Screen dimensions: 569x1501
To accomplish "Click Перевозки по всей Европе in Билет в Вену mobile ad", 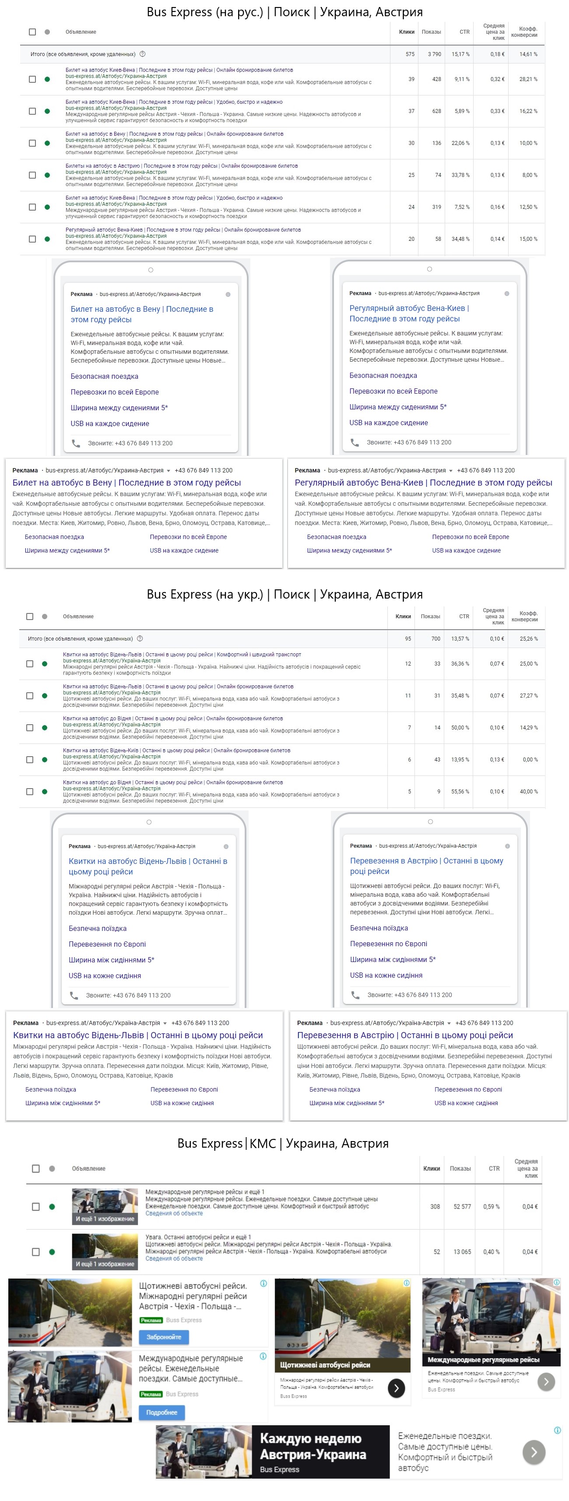I will pyautogui.click(x=114, y=392).
